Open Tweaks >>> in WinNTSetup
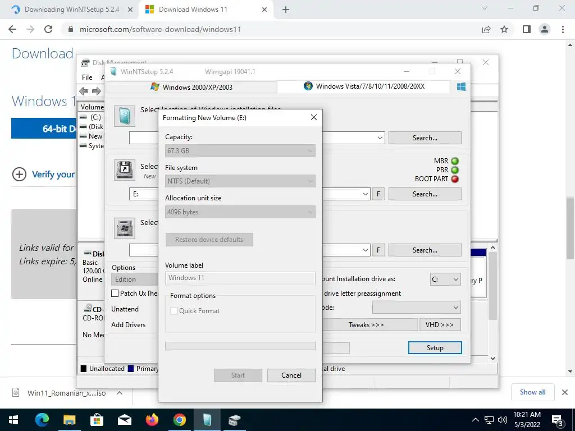Screen dimensions: 575x431 point(366,325)
